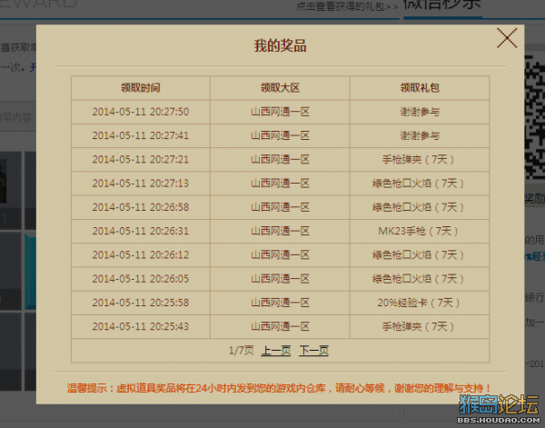This screenshot has height=428, width=545.
Task: Click the timestamp 2014-05-11 20:25:58
Action: [x=141, y=302]
